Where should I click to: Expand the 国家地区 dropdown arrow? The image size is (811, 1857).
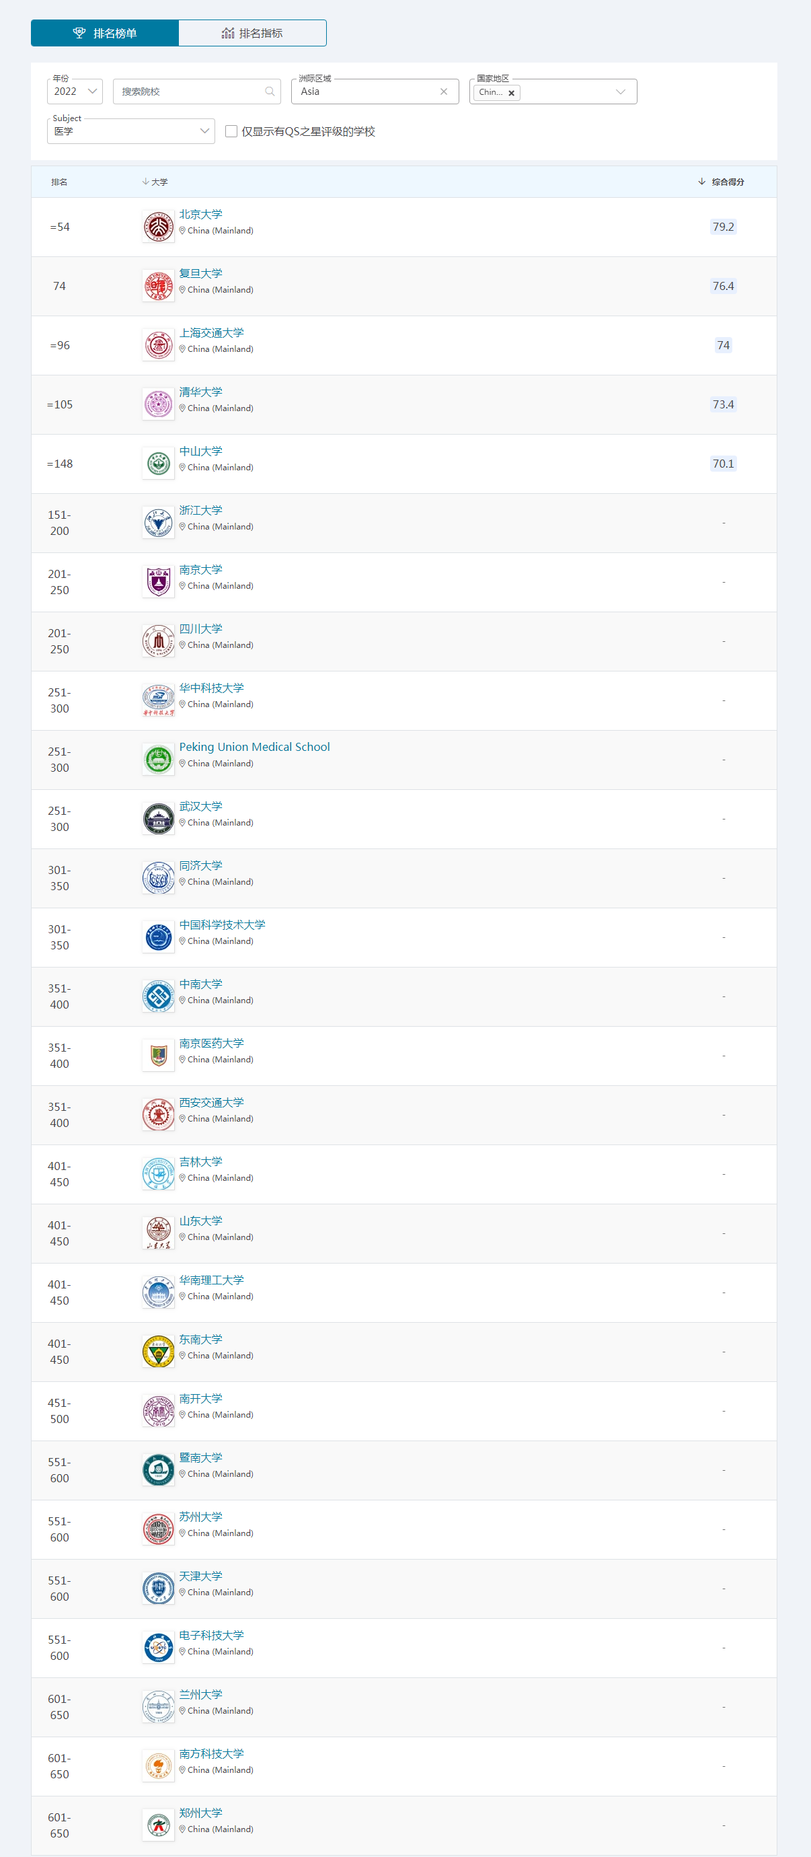tap(620, 92)
